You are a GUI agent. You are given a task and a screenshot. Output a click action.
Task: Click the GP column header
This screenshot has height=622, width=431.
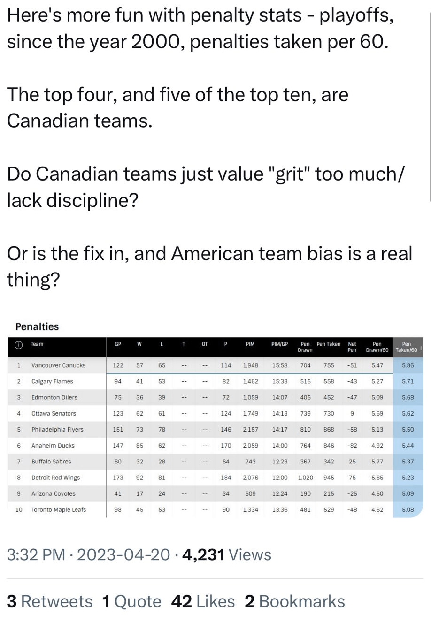pyautogui.click(x=118, y=344)
